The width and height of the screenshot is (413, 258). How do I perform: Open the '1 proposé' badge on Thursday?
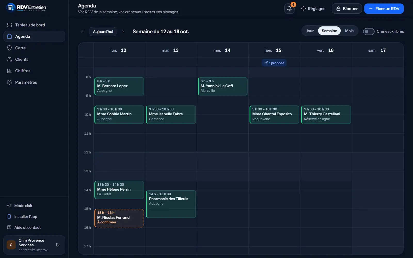coord(274,63)
